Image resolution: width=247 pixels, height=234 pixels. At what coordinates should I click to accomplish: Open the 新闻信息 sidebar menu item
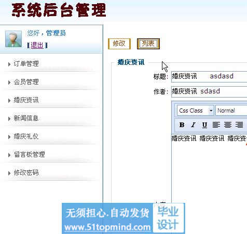point(26,118)
